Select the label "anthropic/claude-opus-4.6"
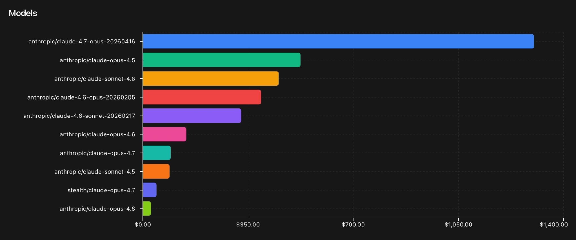Viewport: 576px width, 240px height. coord(97,134)
